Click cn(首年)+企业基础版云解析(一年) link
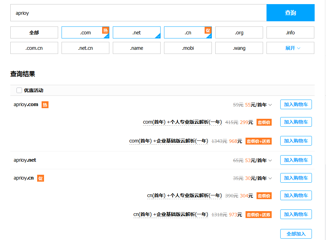Image resolution: width=326 pixels, height=240 pixels. point(171,215)
